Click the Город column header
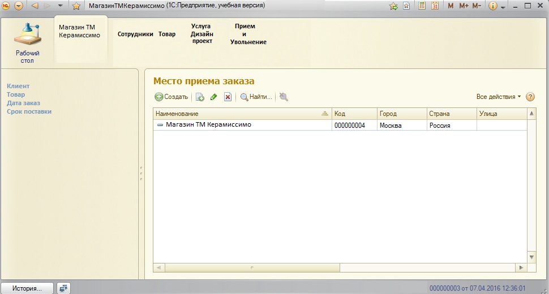 click(402, 114)
